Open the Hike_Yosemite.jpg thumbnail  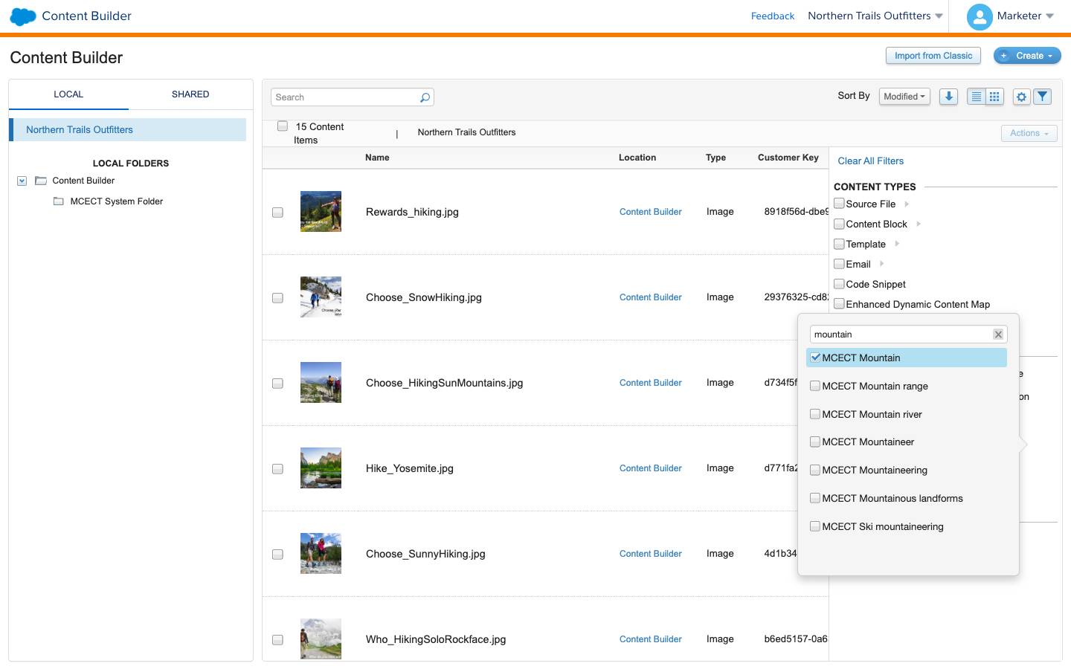pyautogui.click(x=321, y=468)
